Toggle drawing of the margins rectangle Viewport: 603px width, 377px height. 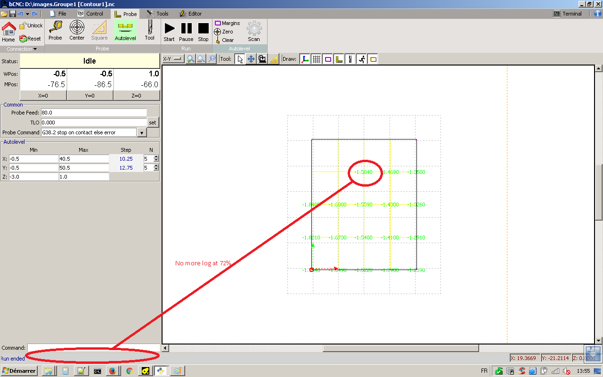(328, 59)
